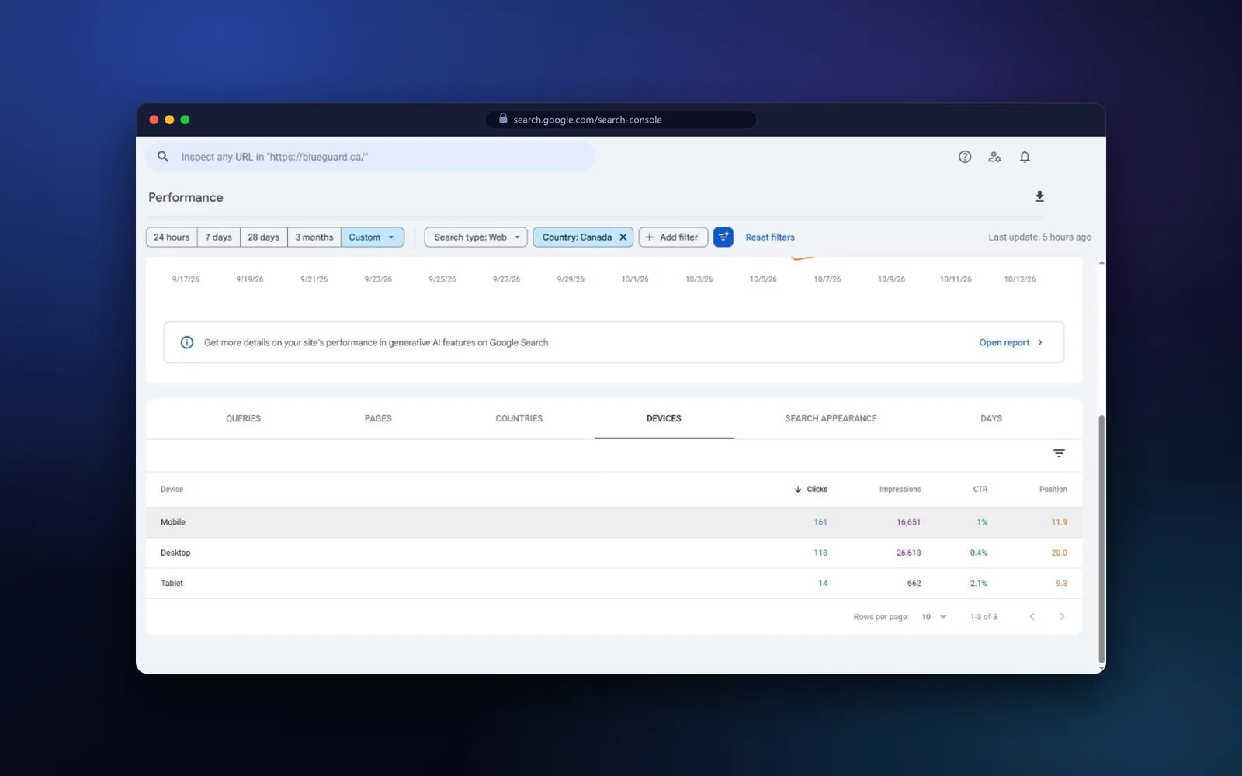The image size is (1242, 776).
Task: Switch to the Days tab
Action: point(991,418)
